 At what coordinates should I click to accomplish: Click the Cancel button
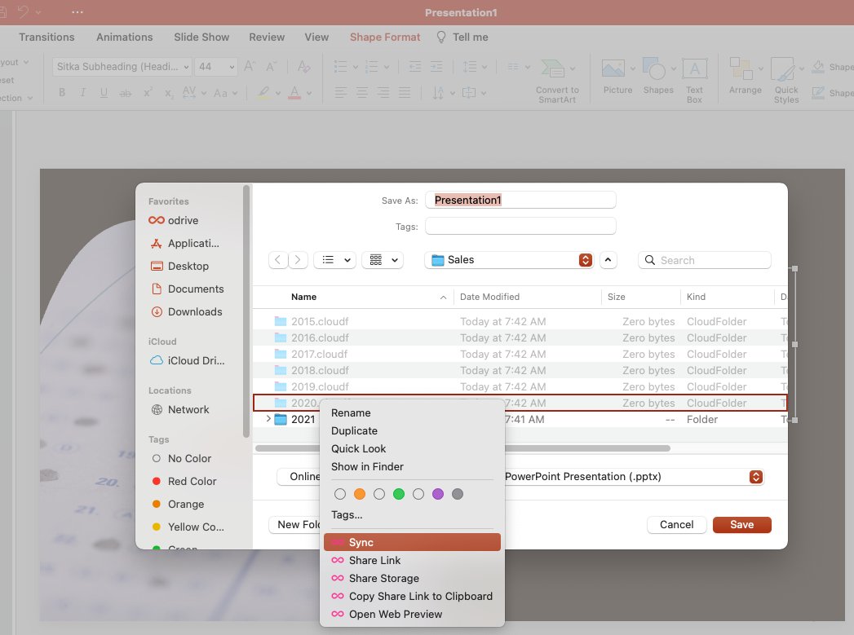676,524
